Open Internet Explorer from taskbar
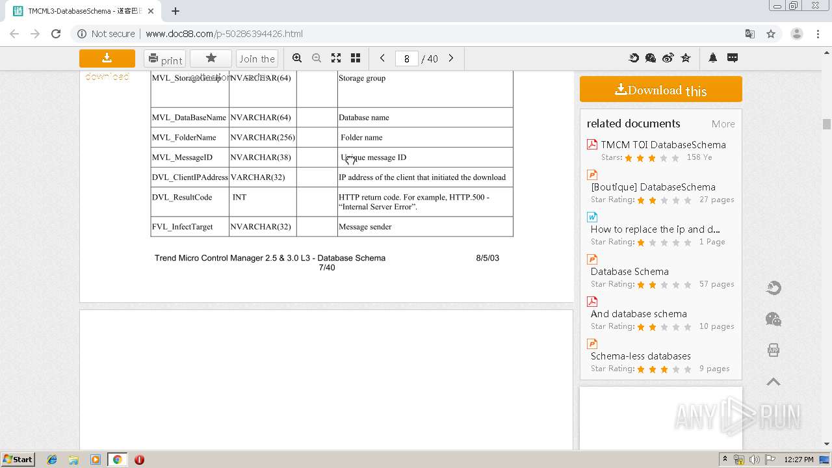Viewport: 832px width, 468px height. pos(52,460)
